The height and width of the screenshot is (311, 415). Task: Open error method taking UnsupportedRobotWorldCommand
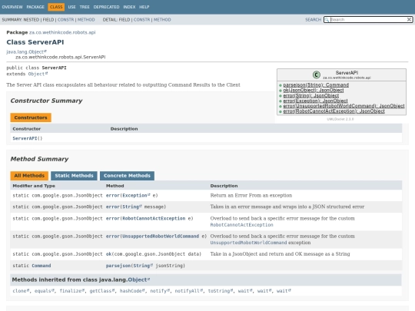point(113,237)
